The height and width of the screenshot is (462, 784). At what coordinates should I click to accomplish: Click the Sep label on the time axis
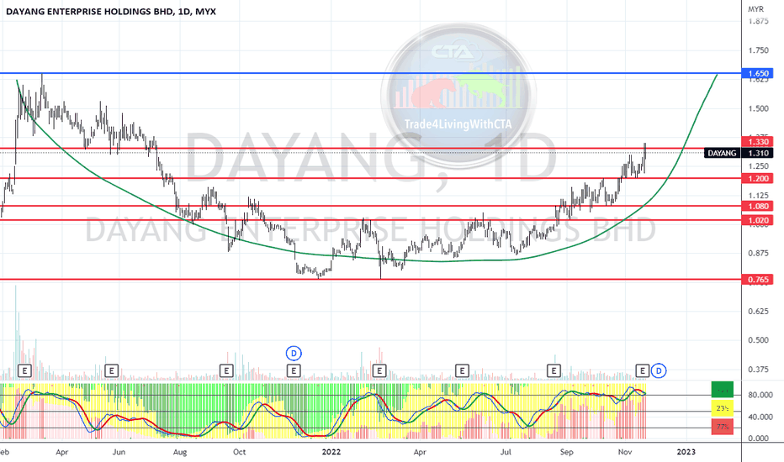pyautogui.click(x=566, y=452)
